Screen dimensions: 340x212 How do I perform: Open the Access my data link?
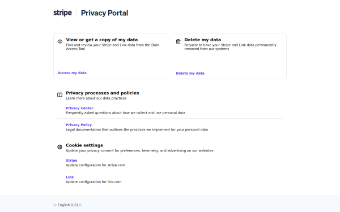72,73
